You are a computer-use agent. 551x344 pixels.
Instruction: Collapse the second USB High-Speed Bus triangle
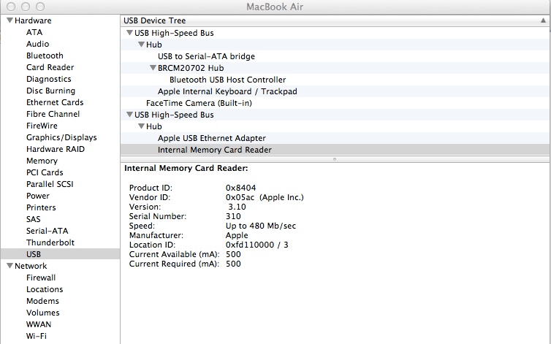pos(129,114)
